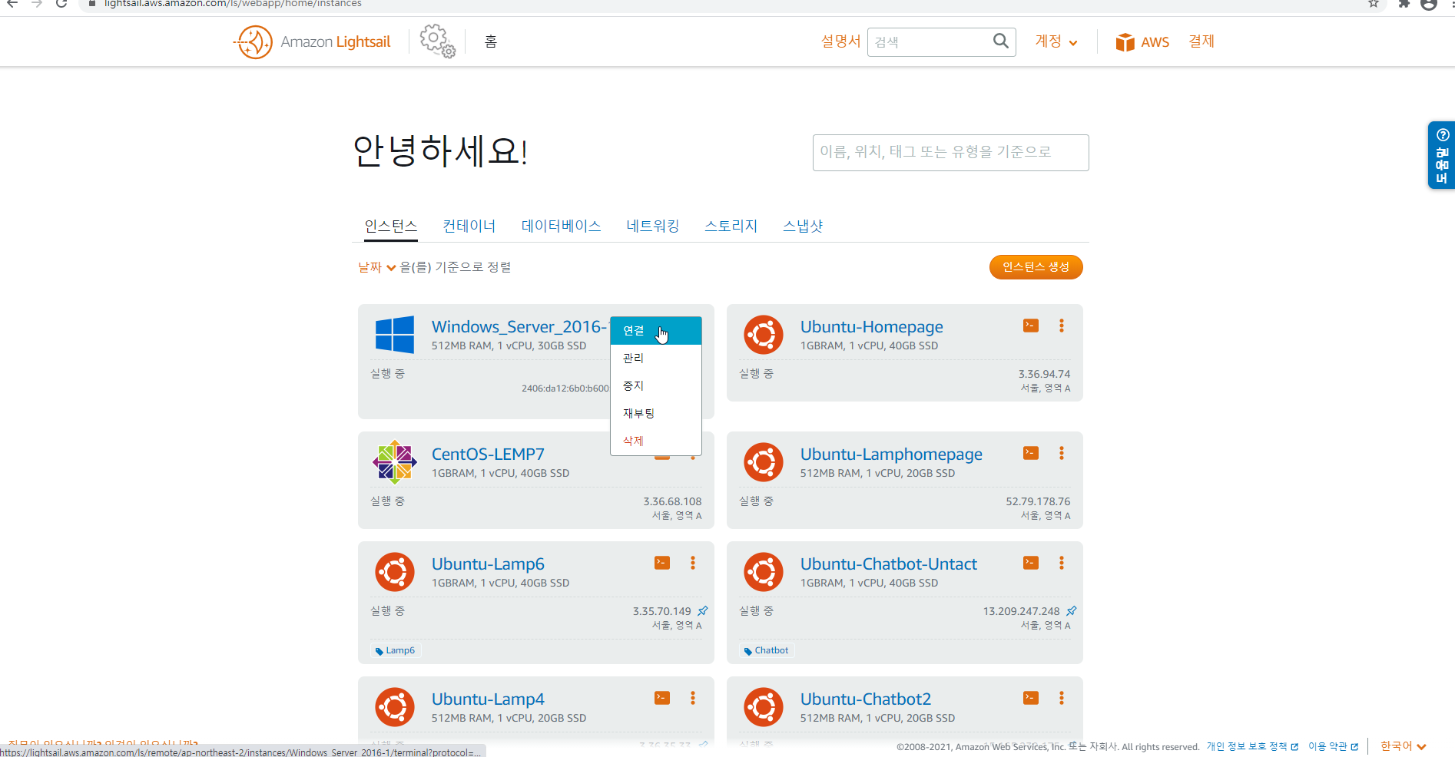
Task: Select 중지 in the context menu
Action: [656, 386]
